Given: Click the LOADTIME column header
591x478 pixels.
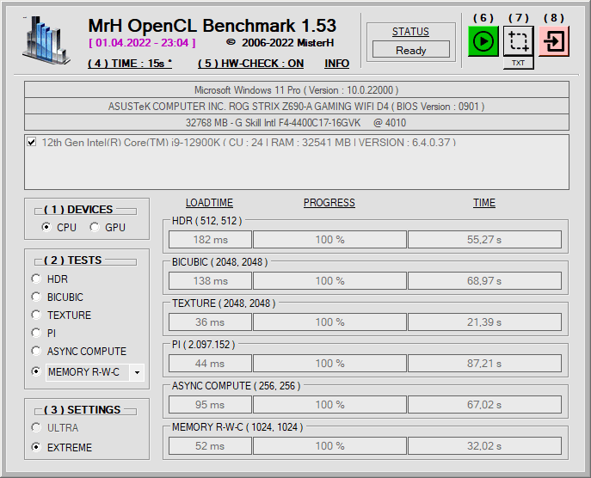Looking at the screenshot, I should [x=209, y=203].
